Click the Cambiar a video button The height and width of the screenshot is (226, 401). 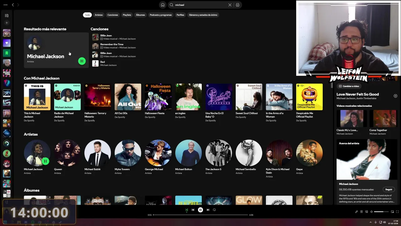pos(349,86)
